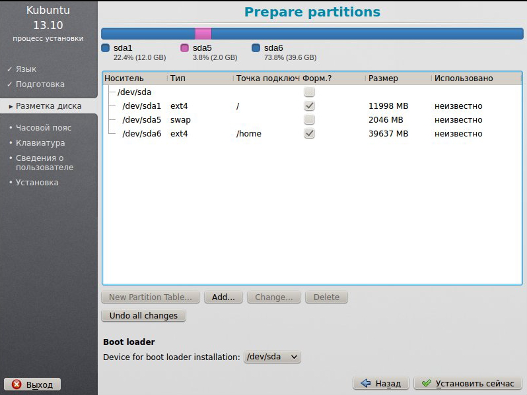Click the Delete partition button
527x395 pixels.
tap(326, 297)
